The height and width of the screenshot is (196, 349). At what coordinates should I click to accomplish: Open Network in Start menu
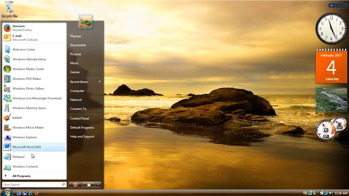(x=76, y=100)
